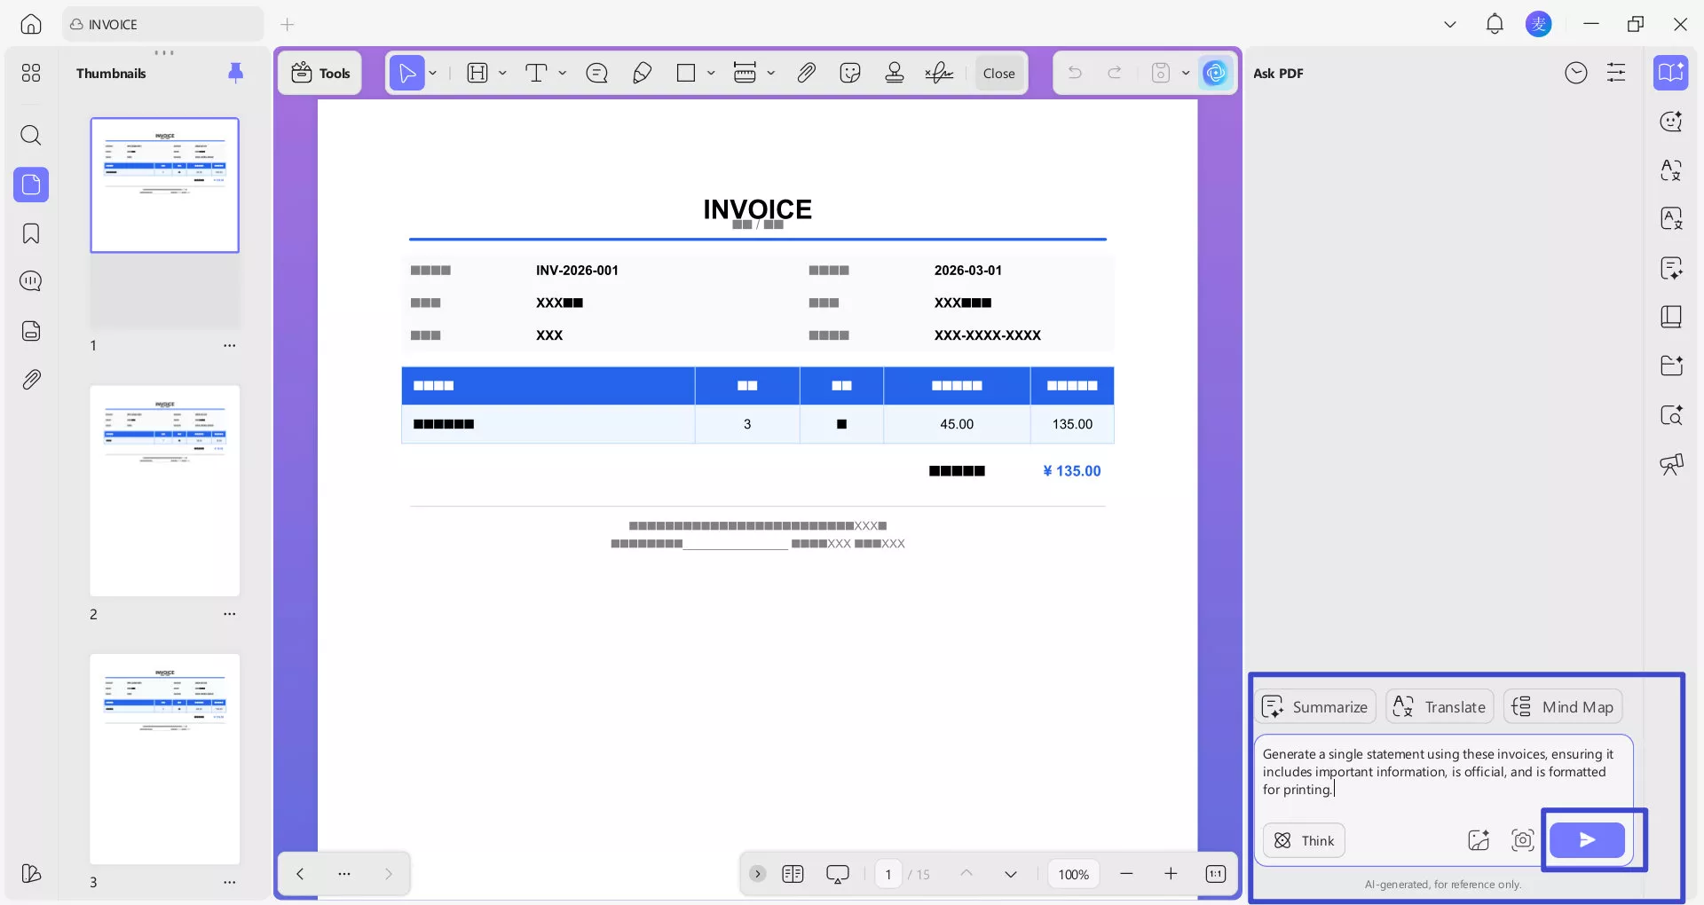Expand the Text tool dropdown arrow
1704x905 pixels.
(x=563, y=73)
